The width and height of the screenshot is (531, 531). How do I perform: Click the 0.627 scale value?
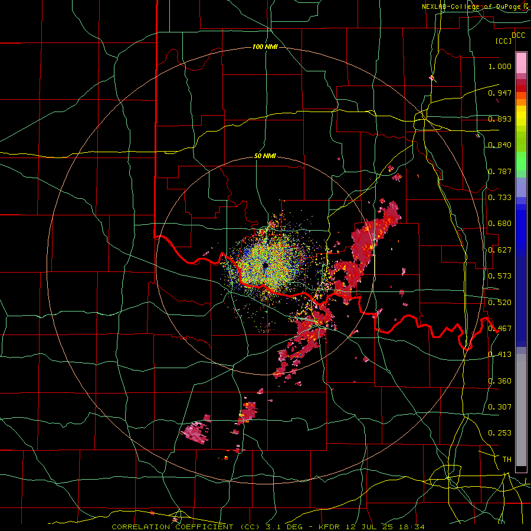500,250
